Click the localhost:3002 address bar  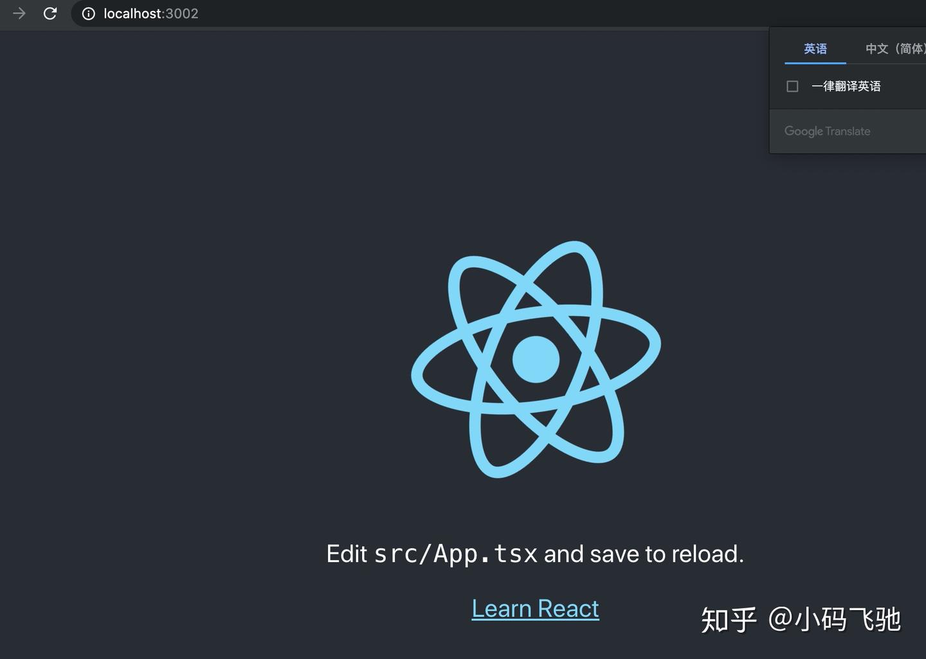(150, 13)
